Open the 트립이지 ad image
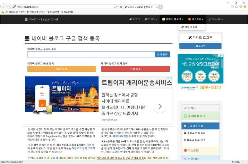Screen dimensions: 248x164 pos(62,94)
